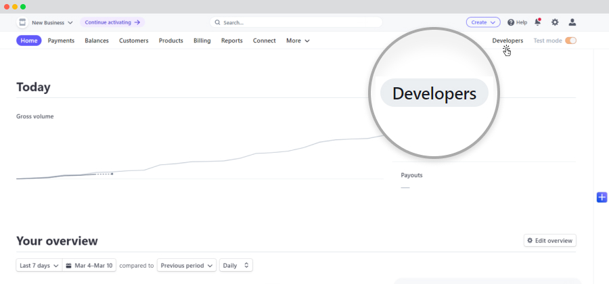Click Continue activating button

click(112, 22)
